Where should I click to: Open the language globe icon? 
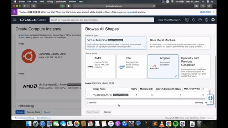point(206,20)
